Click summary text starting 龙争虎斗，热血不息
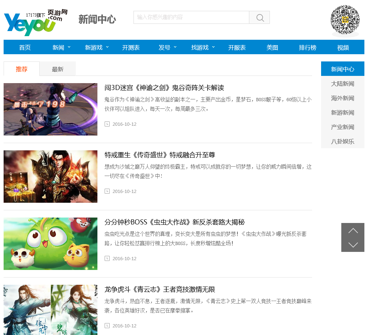The height and width of the screenshot is (335, 368). tap(208, 306)
